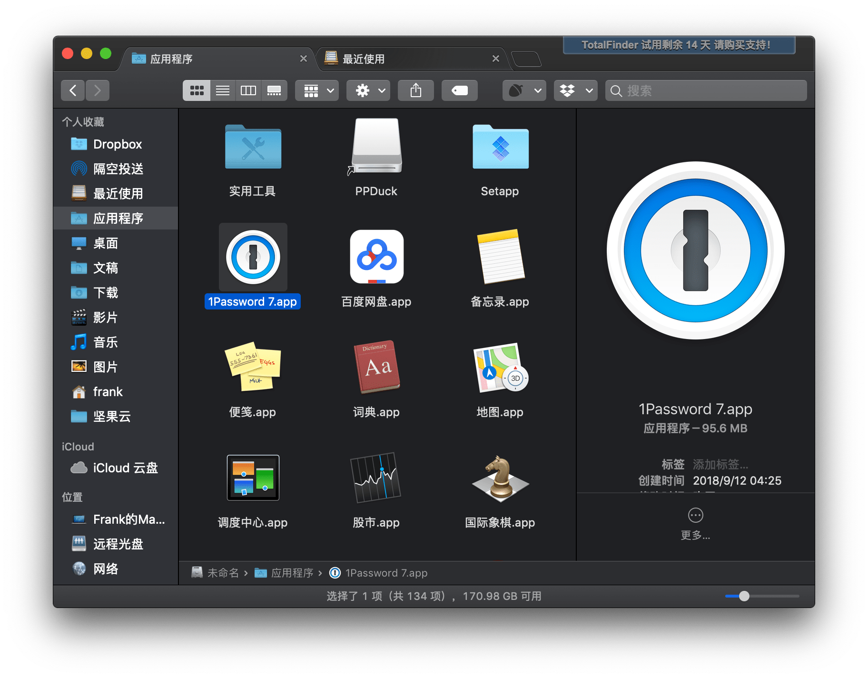Open the Nutstore acorn toolbar dropdown
This screenshot has height=678, width=868.
(x=524, y=90)
